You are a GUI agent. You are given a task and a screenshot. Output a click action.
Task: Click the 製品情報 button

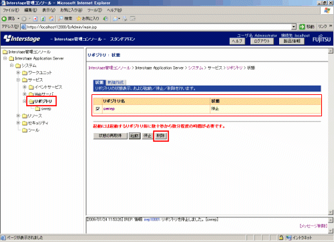[x=292, y=41]
